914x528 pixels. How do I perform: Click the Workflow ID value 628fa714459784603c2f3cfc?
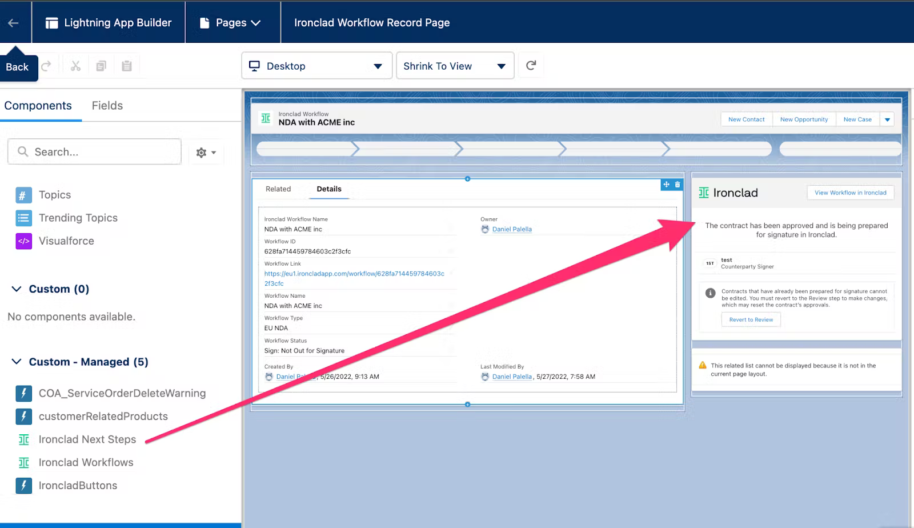(x=307, y=251)
